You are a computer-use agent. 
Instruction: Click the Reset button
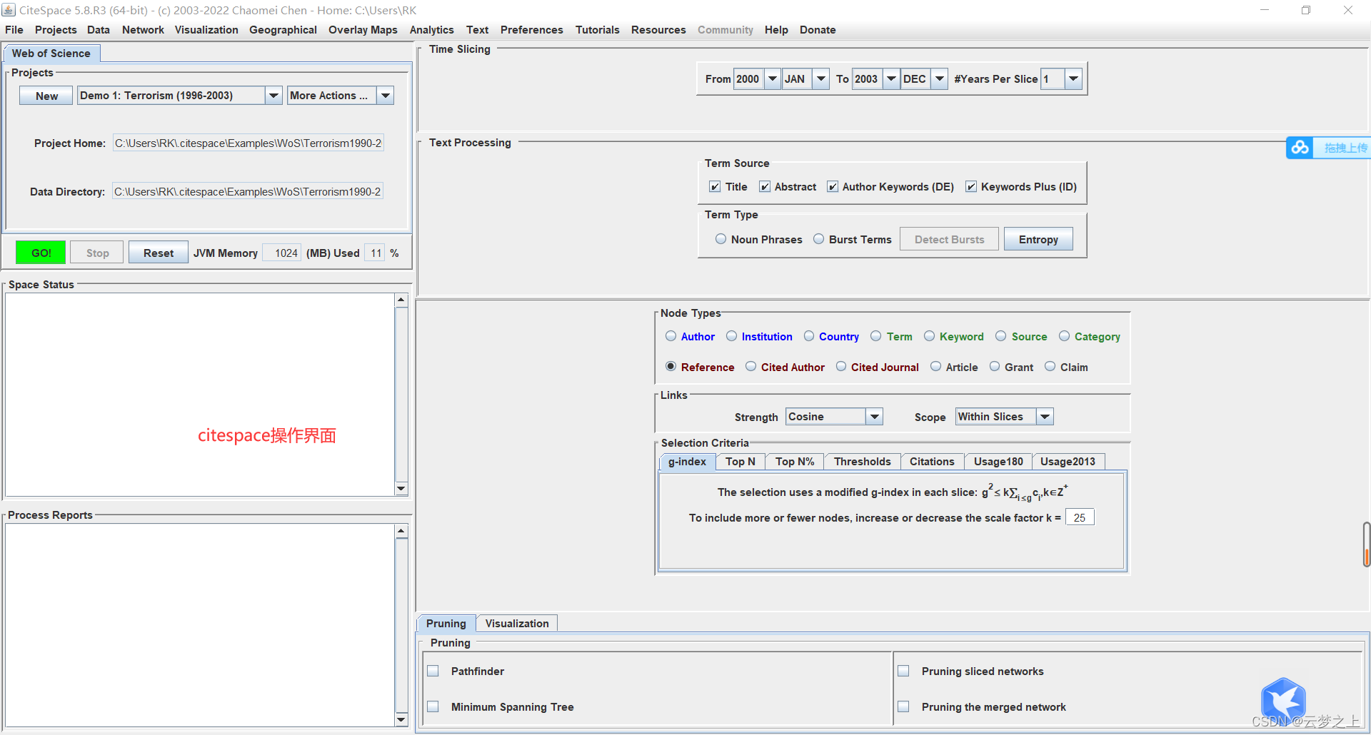pos(158,253)
